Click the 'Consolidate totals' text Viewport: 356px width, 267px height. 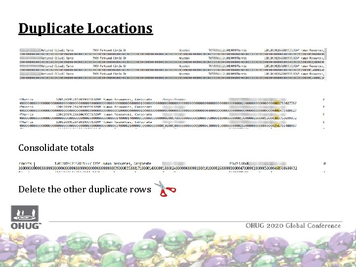(x=56, y=148)
